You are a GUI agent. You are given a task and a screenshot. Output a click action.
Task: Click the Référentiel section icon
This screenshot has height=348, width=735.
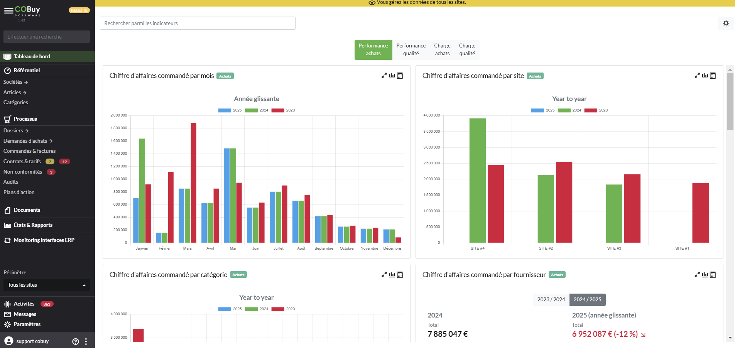[x=7, y=71]
